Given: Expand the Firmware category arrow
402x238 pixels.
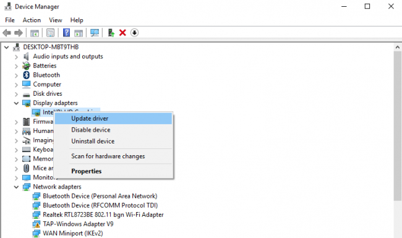Looking at the screenshot, I should tap(17, 122).
